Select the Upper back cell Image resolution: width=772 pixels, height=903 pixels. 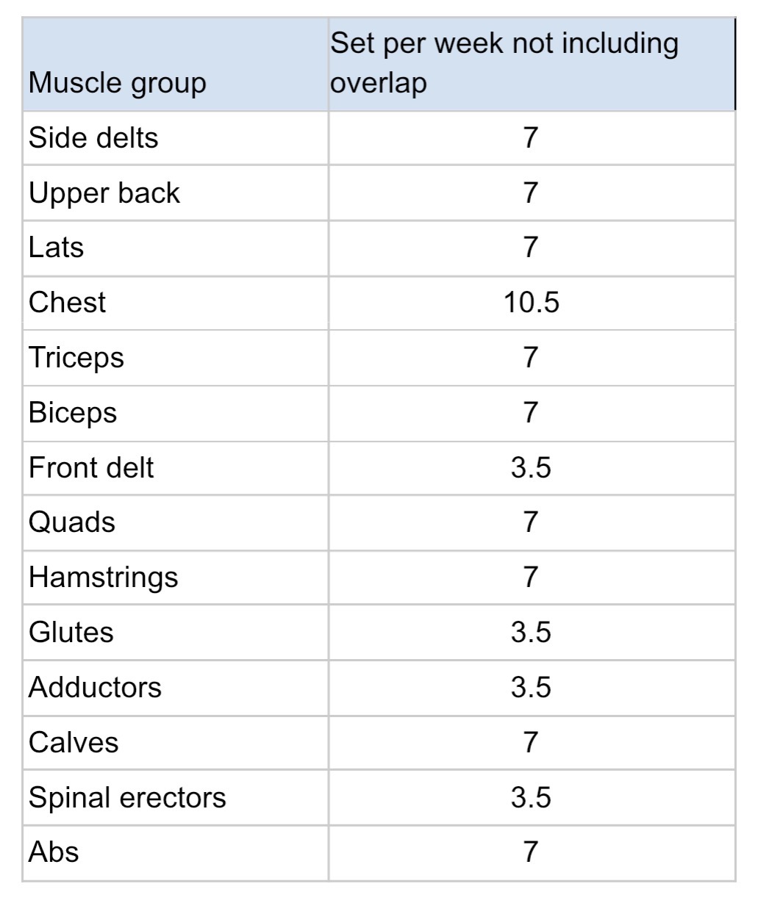[104, 193]
